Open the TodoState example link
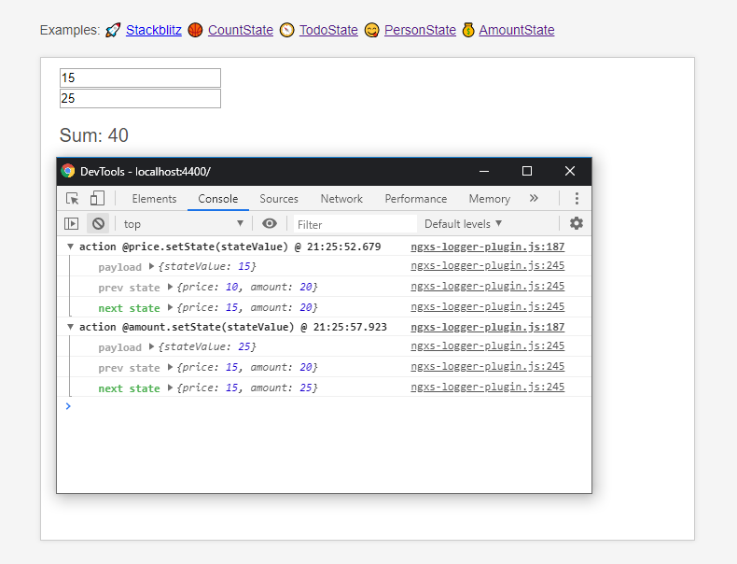This screenshot has height=564, width=737. tap(328, 30)
